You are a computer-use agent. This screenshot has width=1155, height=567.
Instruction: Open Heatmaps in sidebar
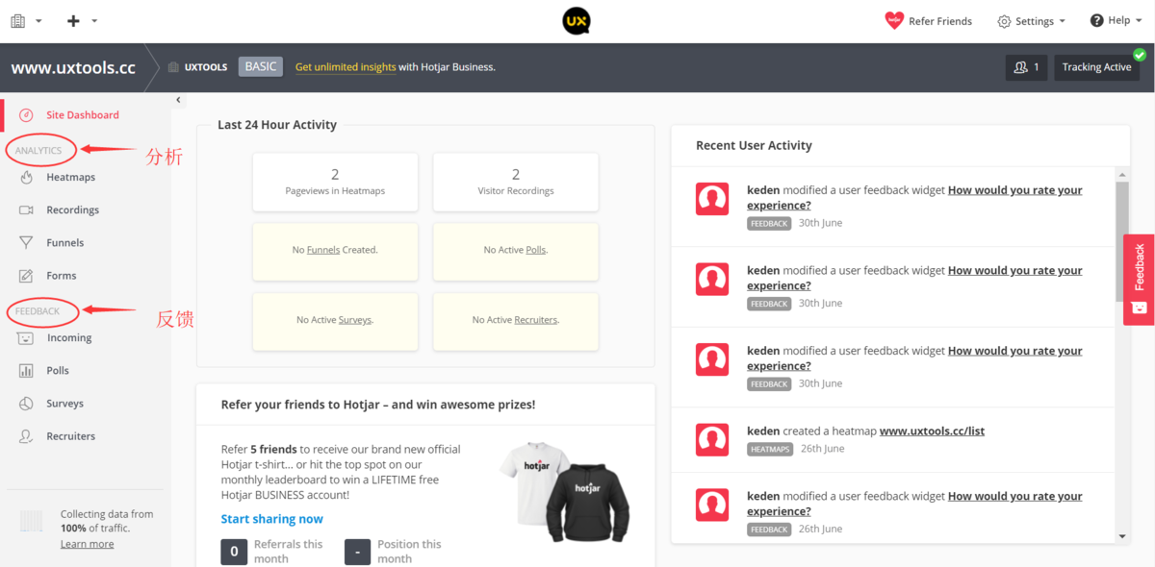click(71, 178)
